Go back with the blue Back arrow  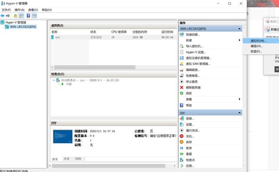3,16
